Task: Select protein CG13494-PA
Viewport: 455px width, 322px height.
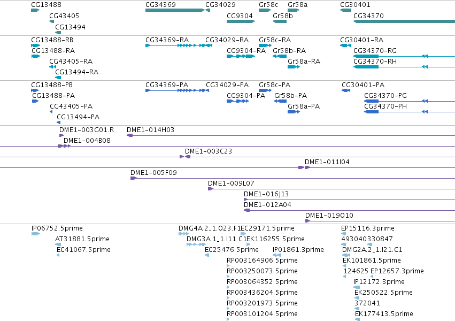Action: [79, 117]
